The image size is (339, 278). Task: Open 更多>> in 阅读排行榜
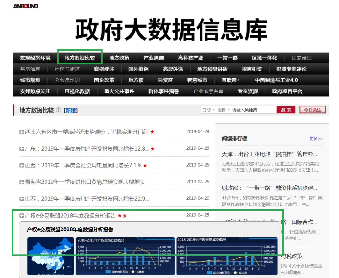(316, 138)
